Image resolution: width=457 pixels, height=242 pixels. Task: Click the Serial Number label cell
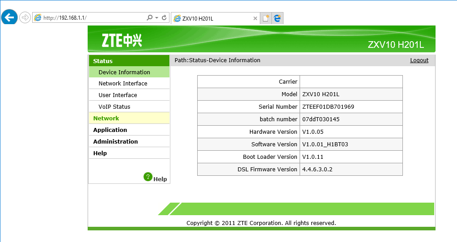[x=249, y=107]
